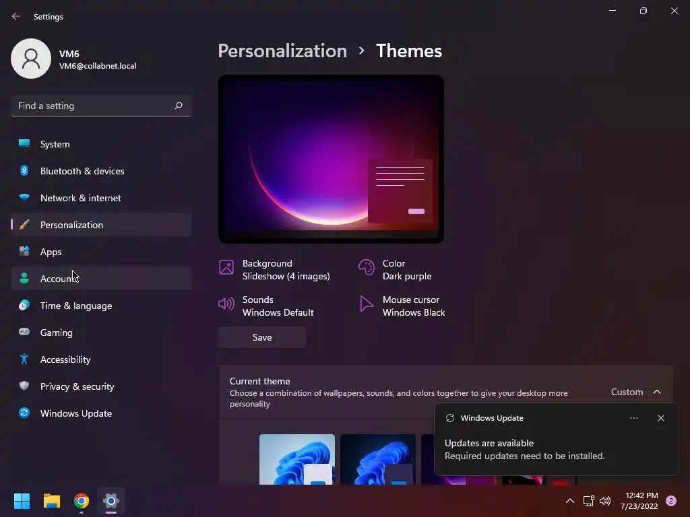Click the Privacy shield icon
Screen dimensions: 690x517
coord(24,386)
